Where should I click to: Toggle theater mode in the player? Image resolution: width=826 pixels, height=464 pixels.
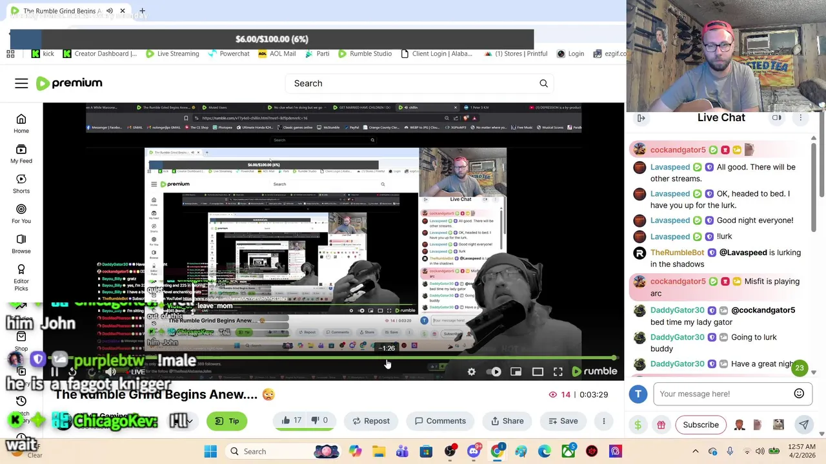click(x=538, y=371)
